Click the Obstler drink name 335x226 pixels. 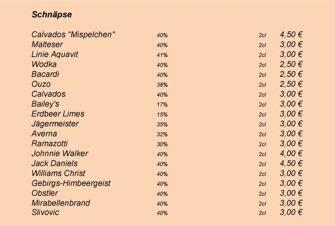pyautogui.click(x=44, y=193)
